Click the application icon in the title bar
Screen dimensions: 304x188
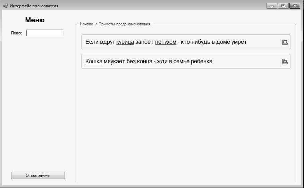[x=5, y=6]
